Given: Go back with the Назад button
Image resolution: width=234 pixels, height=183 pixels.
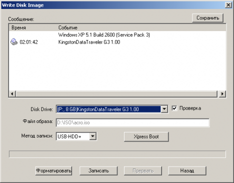Looking at the screenshot, I should tap(187, 170).
